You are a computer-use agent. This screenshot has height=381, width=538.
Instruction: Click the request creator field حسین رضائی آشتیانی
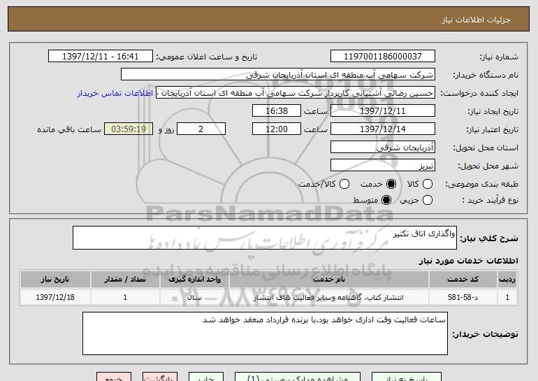pos(296,93)
